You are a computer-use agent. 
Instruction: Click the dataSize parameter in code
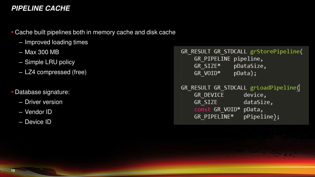coord(257,102)
